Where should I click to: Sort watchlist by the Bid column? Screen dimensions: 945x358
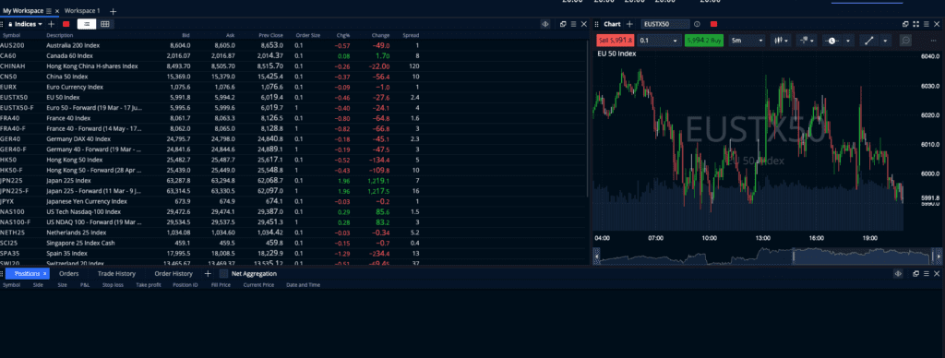click(186, 35)
